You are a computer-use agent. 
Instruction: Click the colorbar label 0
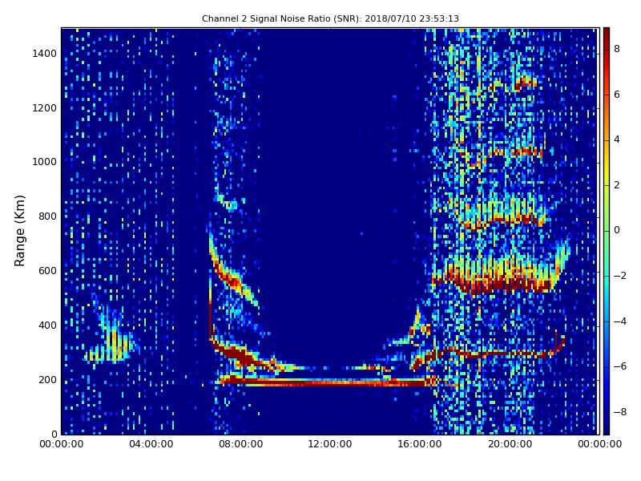coord(617,230)
